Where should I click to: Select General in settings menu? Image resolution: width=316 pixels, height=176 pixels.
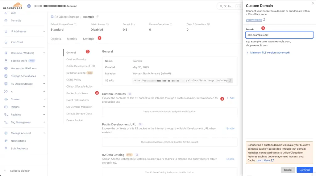tap(71, 53)
